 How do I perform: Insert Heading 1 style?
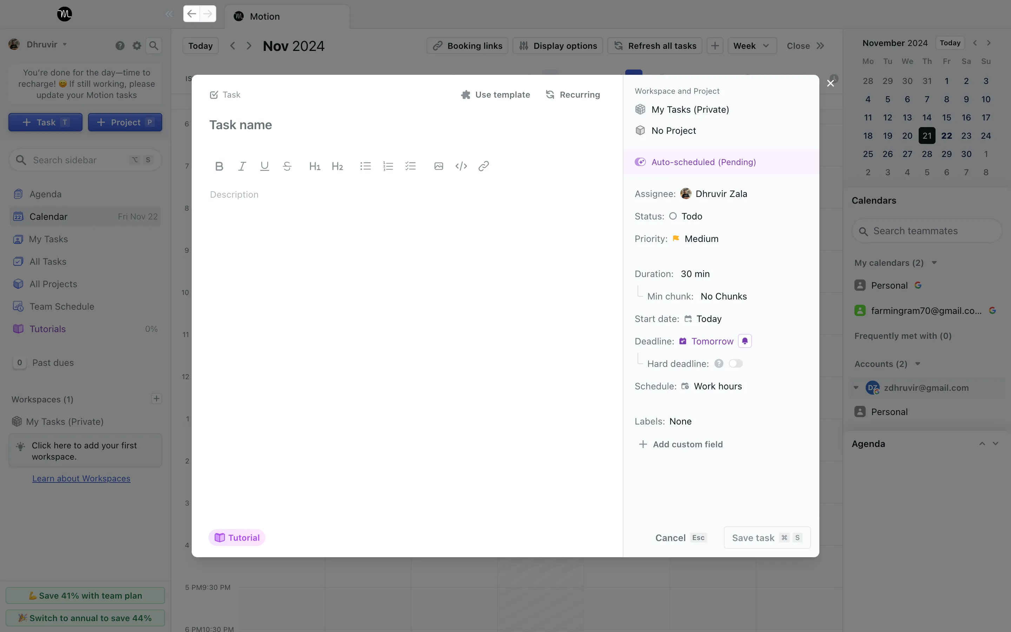[x=315, y=166]
